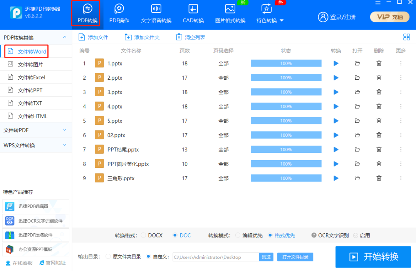This screenshot has width=416, height=271.
Task: Switch to grid view with top-right icon
Action: [x=406, y=37]
